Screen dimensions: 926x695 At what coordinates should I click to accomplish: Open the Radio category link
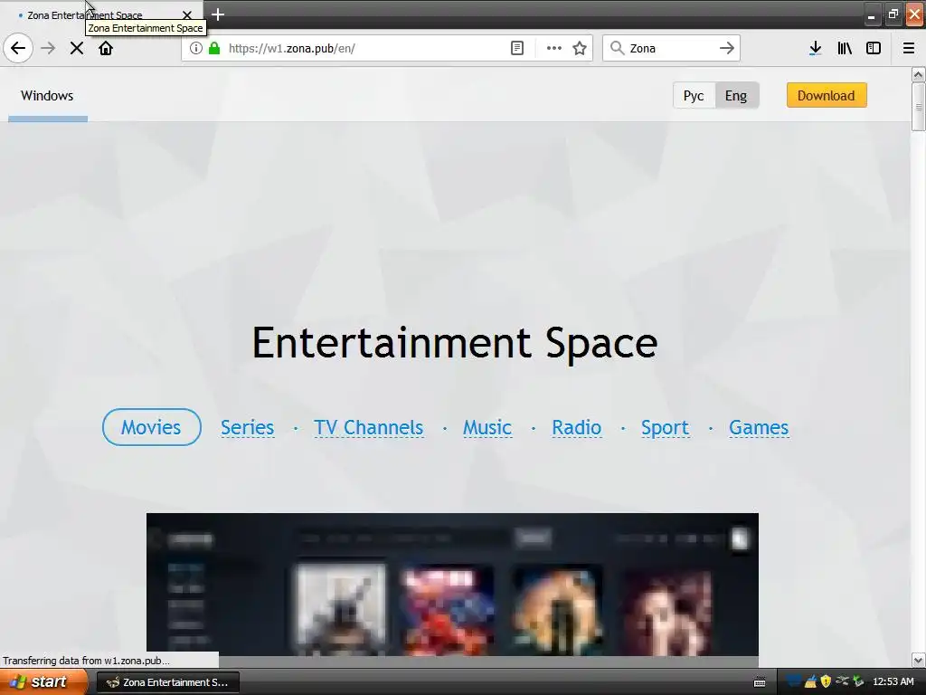pos(576,427)
